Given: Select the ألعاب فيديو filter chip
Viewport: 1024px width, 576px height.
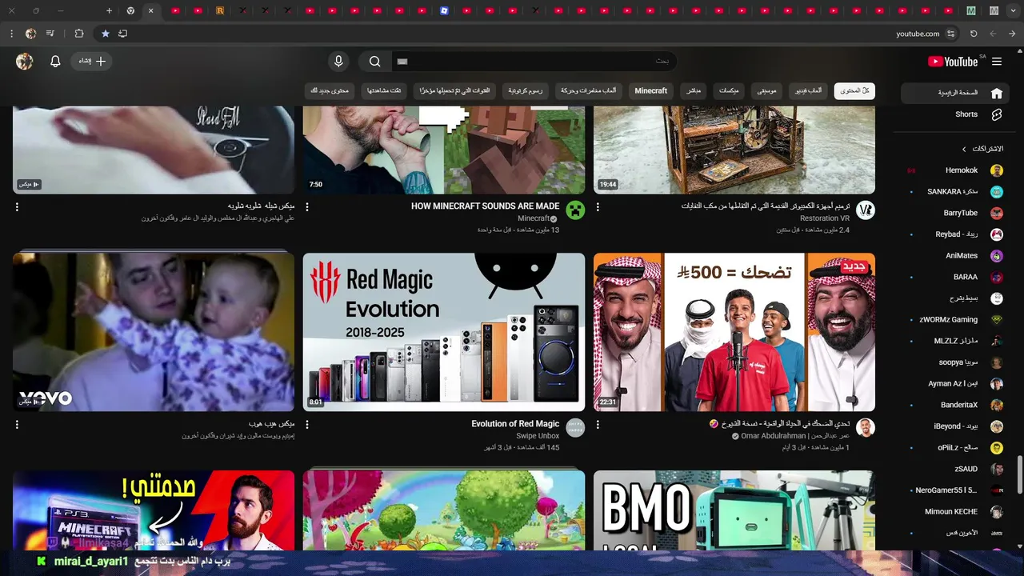Looking at the screenshot, I should click(808, 90).
